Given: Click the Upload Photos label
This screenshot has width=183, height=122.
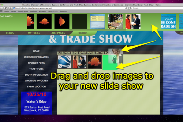Looking at the screenshot, I should tap(6, 16).
